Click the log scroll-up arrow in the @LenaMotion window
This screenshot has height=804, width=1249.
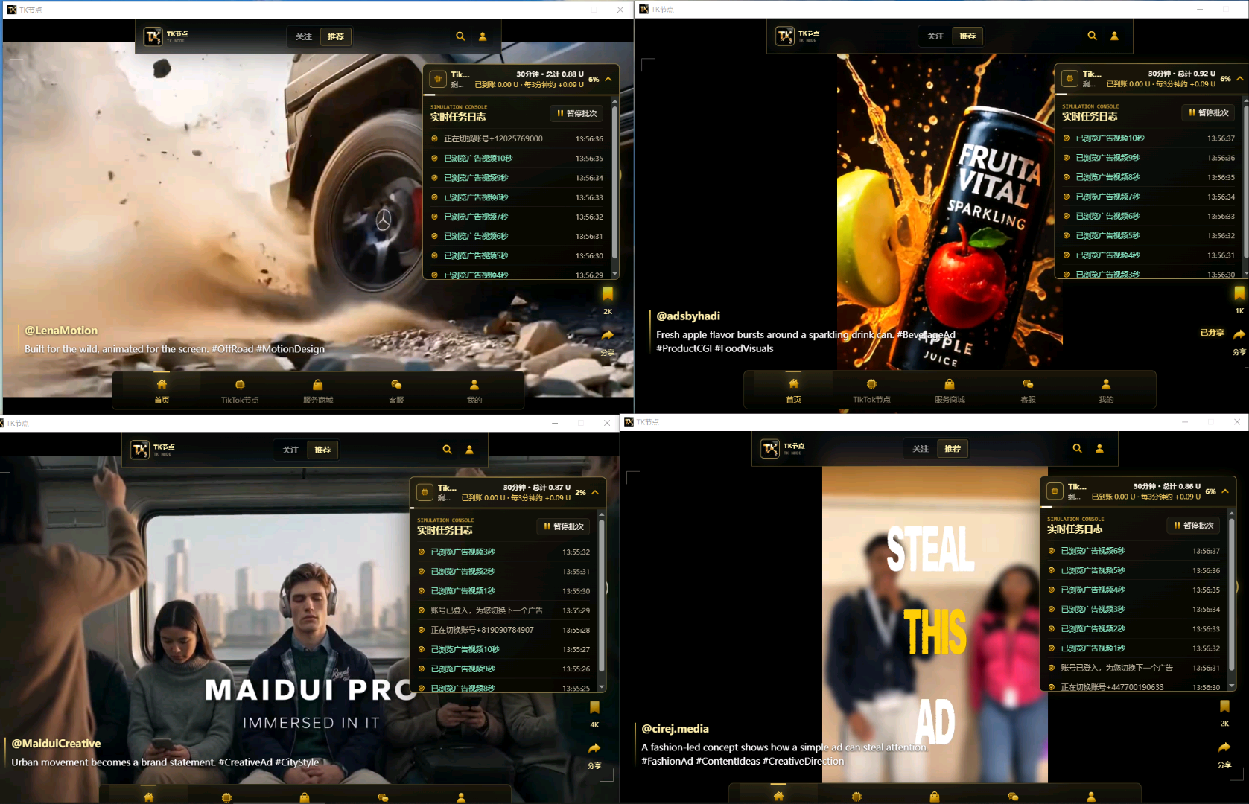point(614,101)
